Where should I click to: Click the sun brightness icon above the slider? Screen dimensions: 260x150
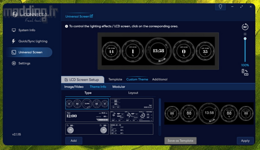point(245,34)
